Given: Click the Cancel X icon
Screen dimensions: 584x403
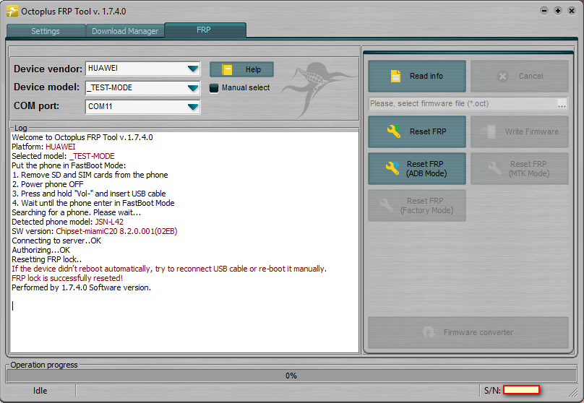Looking at the screenshot, I should tap(504, 76).
